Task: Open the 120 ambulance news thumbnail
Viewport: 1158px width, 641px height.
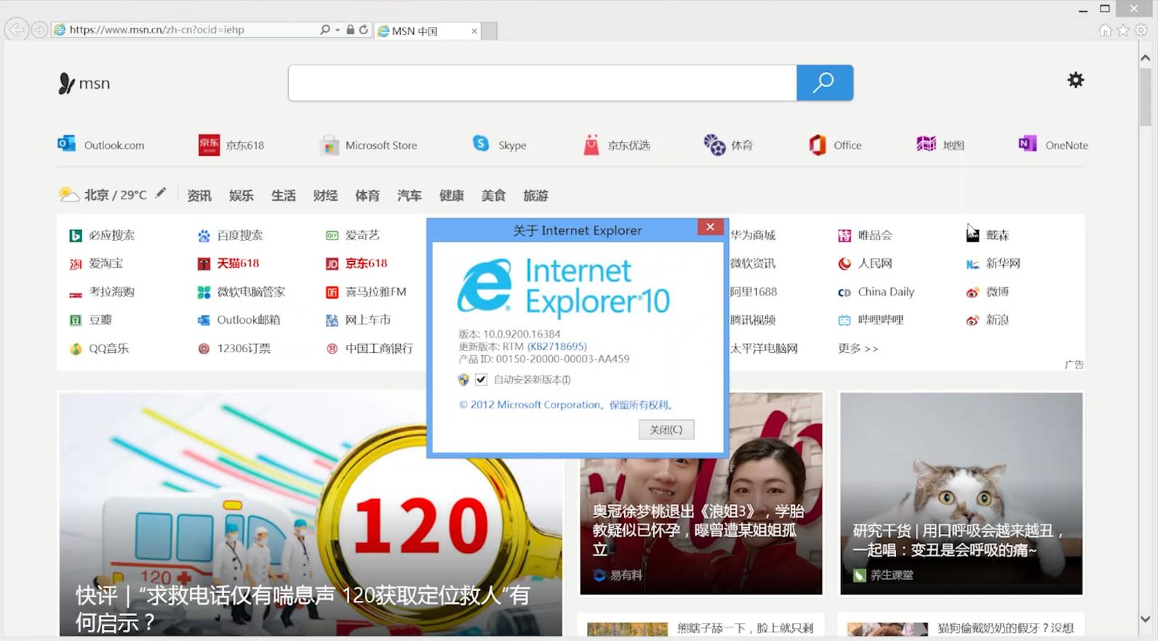Action: pos(311,514)
